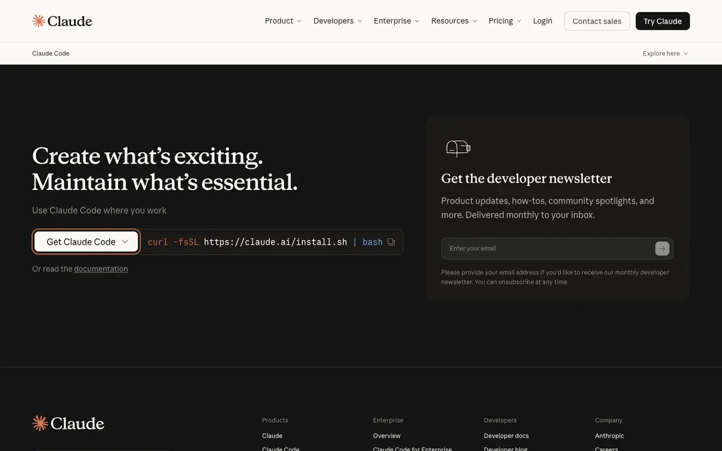Open the Resources dropdown menu
722x451 pixels.
point(454,21)
